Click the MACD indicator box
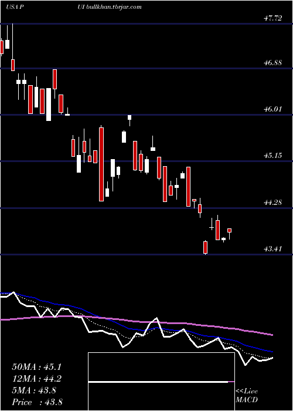The height and width of the screenshot is (411, 293). [x=161, y=382]
